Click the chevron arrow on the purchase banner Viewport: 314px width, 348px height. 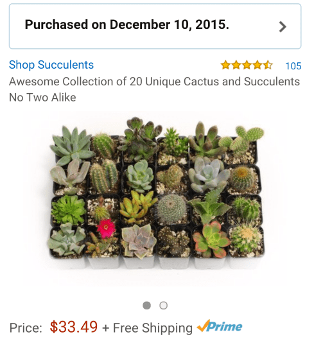[283, 26]
